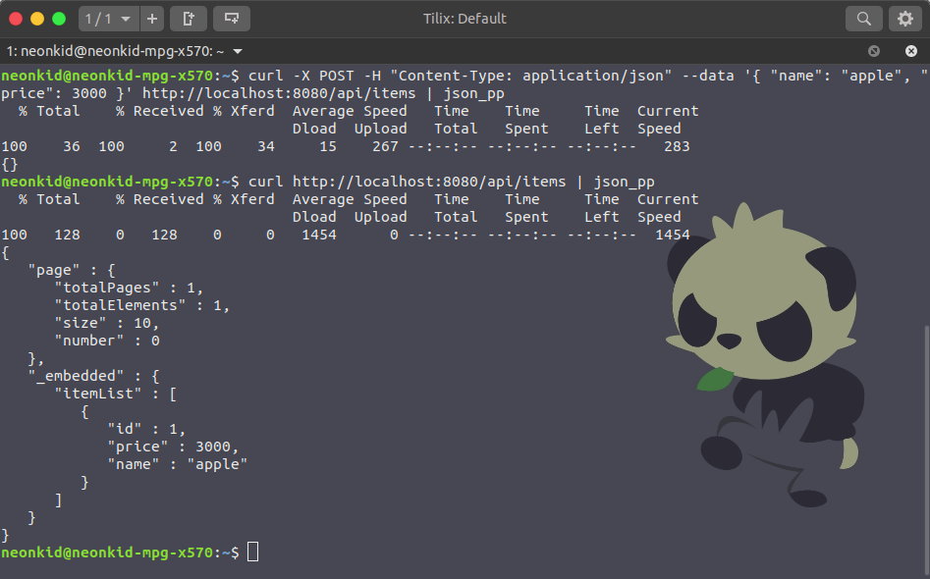Click the green maximize window button
The image size is (930, 579).
[59, 19]
